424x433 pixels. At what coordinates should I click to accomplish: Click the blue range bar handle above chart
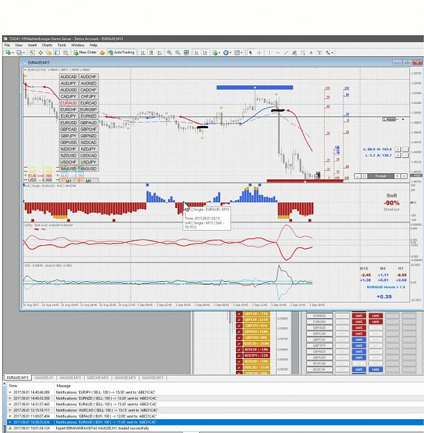point(255,87)
